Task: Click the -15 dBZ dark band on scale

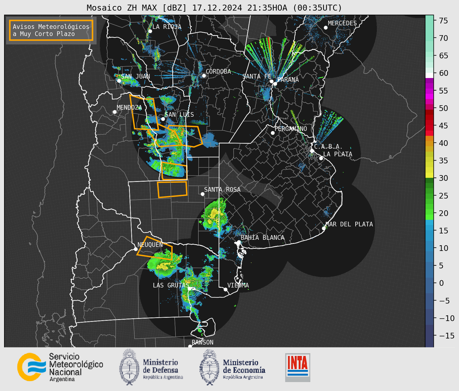Action: pos(429,336)
